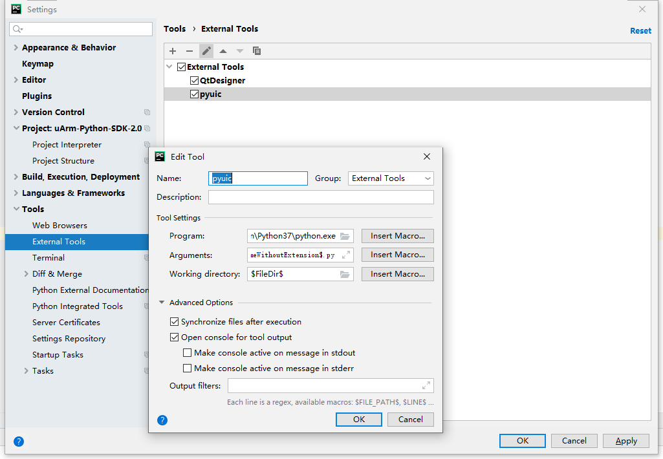Add a new external tool with plus icon

pos(173,51)
